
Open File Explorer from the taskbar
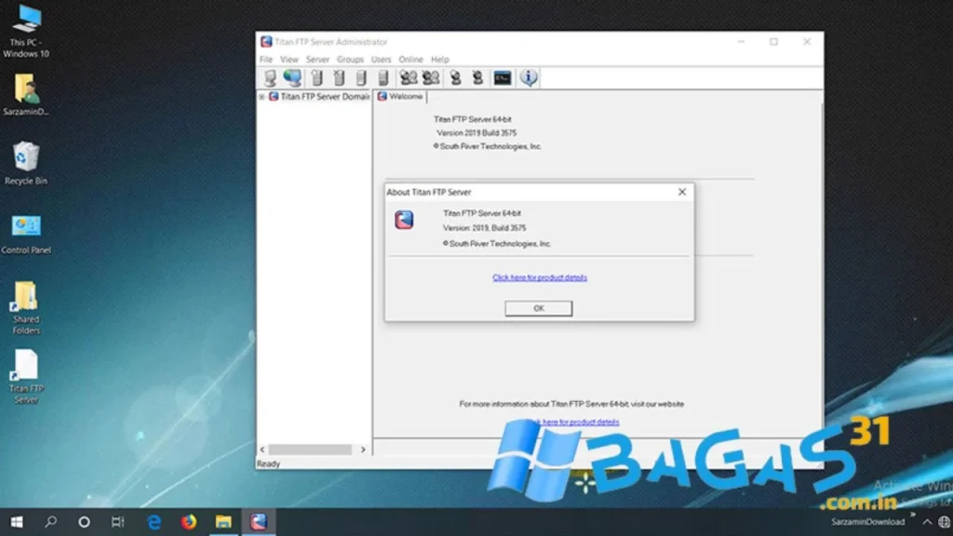[x=223, y=522]
